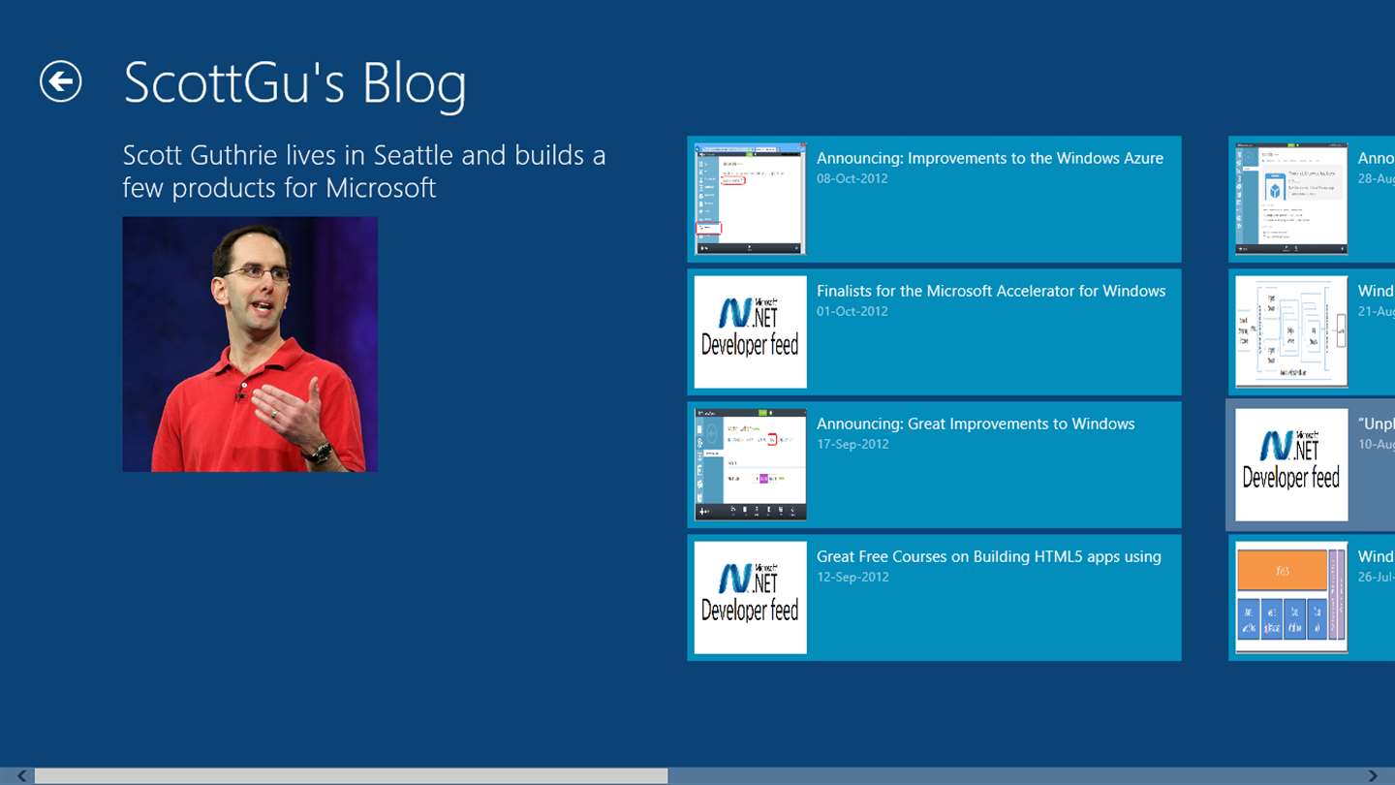Viewport: 1395px width, 785px height.
Task: Click the 12-Sep-2012 date text
Action: pyautogui.click(x=852, y=578)
